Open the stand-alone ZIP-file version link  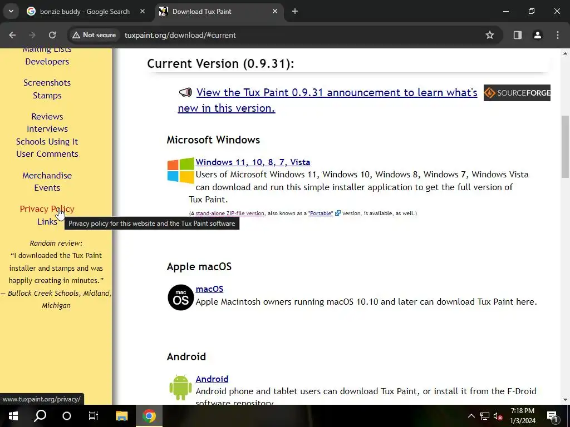click(230, 213)
